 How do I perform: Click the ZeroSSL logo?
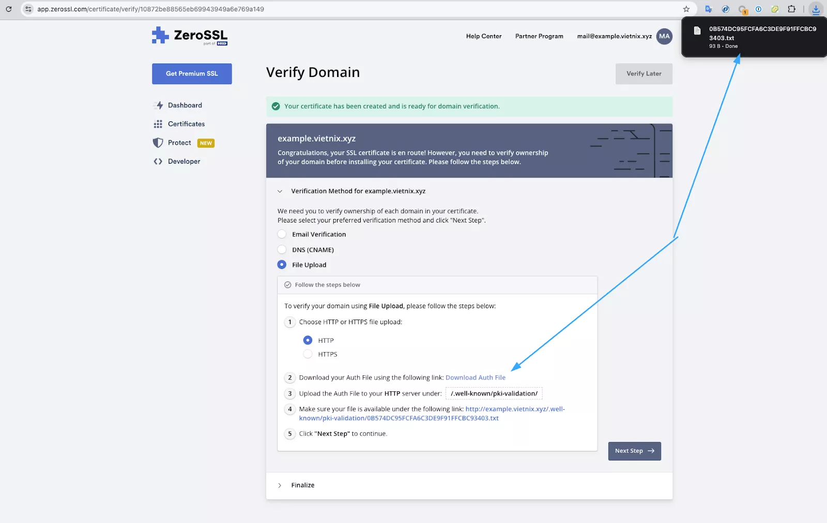click(x=190, y=36)
